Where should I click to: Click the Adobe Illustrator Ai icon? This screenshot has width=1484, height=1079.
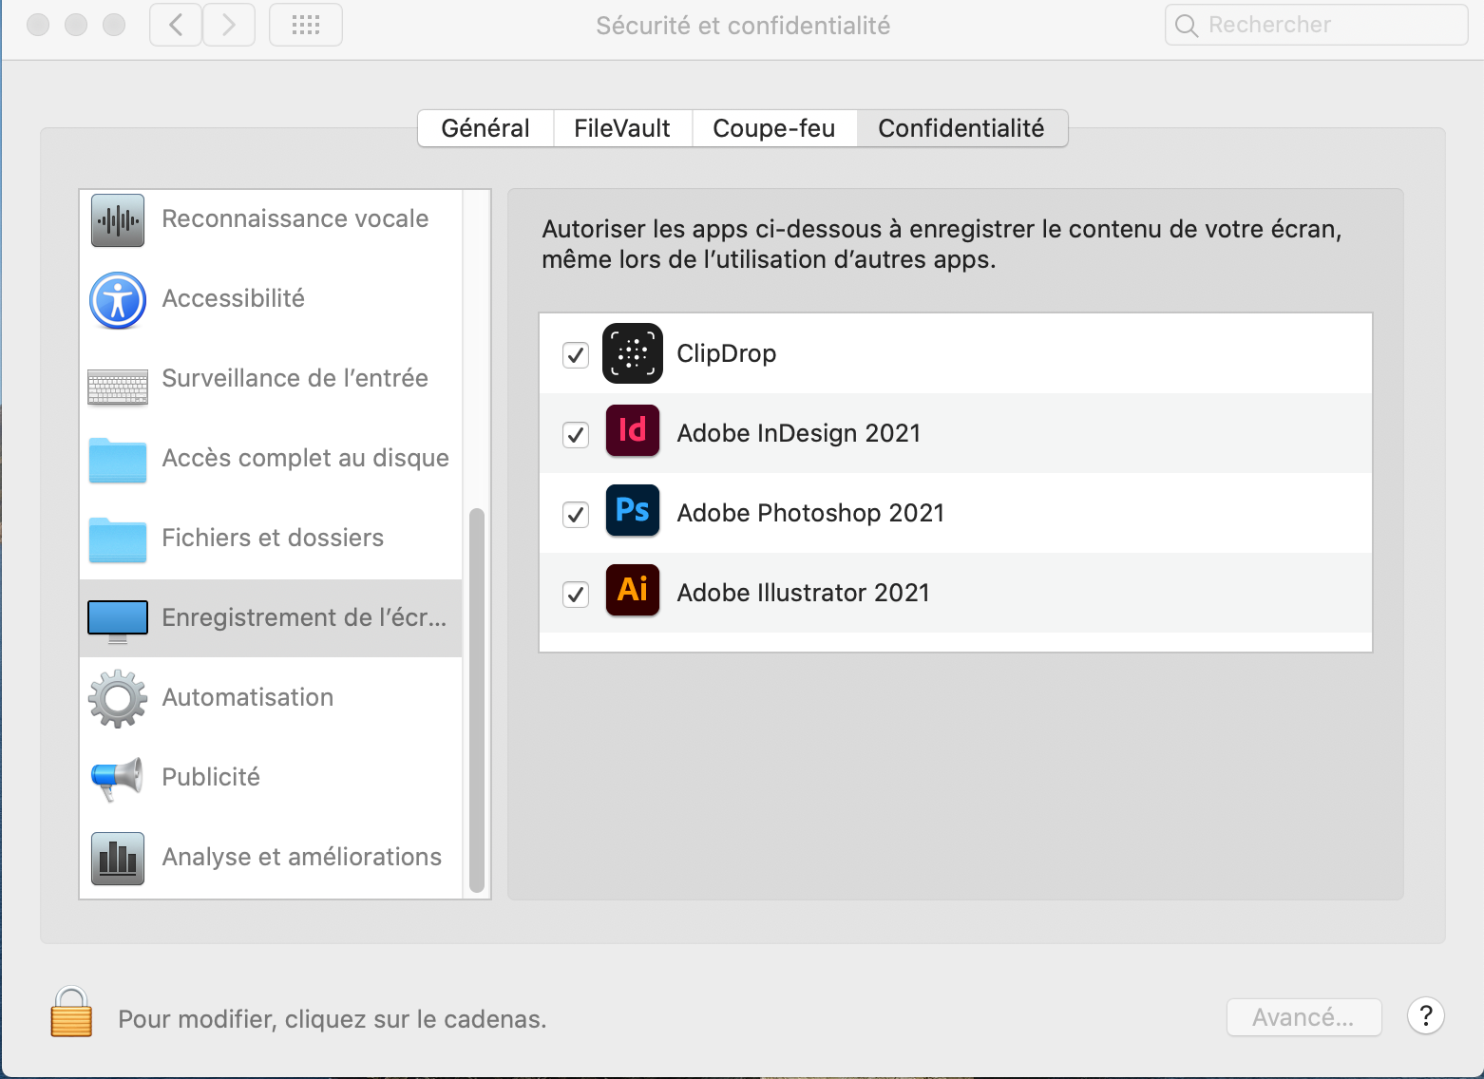(633, 591)
